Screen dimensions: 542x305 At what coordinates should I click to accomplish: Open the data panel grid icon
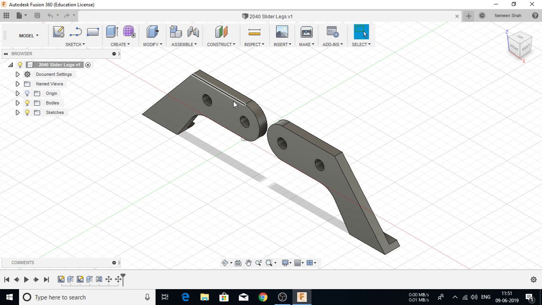point(6,15)
